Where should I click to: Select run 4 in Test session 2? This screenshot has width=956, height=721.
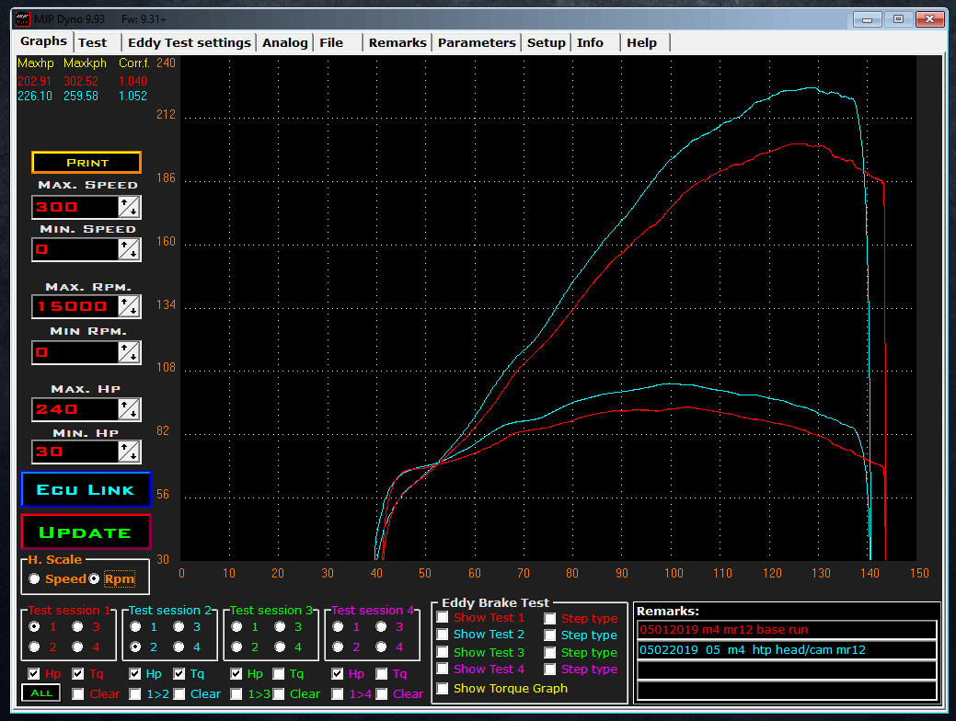tap(179, 647)
